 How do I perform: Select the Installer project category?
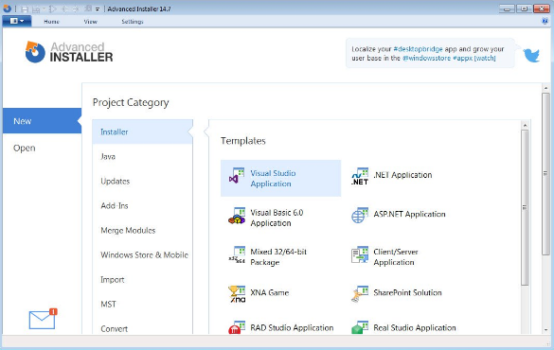(142, 131)
